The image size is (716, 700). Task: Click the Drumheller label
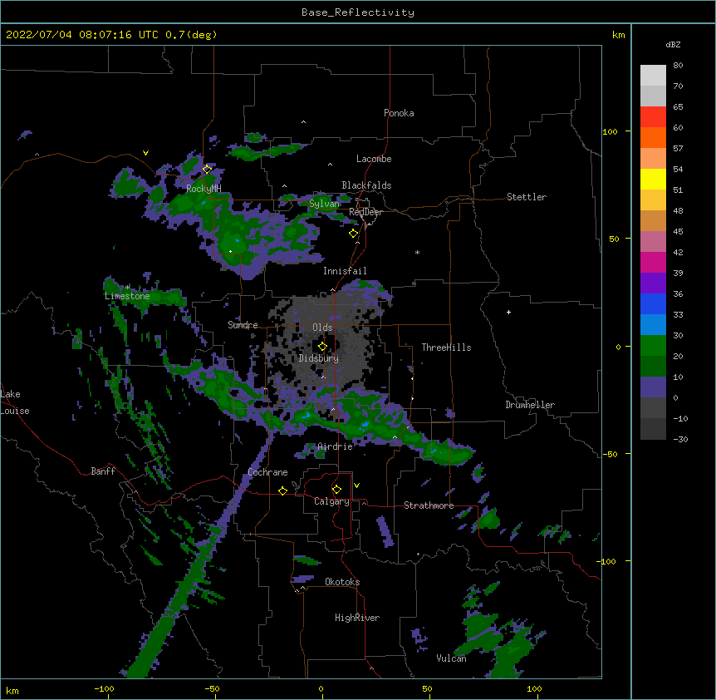click(530, 405)
